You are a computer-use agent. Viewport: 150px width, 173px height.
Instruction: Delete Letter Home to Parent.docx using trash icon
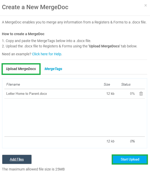click(x=141, y=94)
